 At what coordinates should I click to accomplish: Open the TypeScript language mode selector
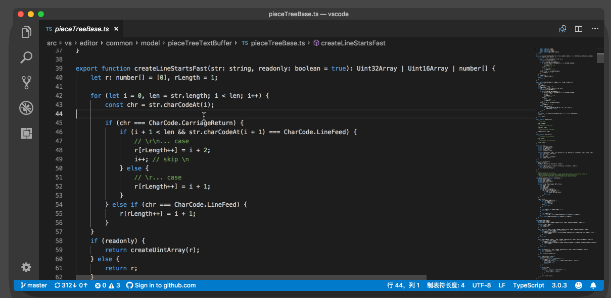(x=528, y=285)
